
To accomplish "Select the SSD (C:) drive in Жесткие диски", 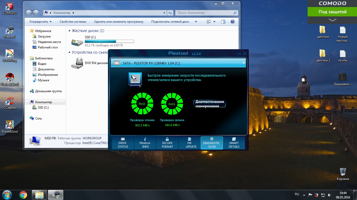I will 103,41.
